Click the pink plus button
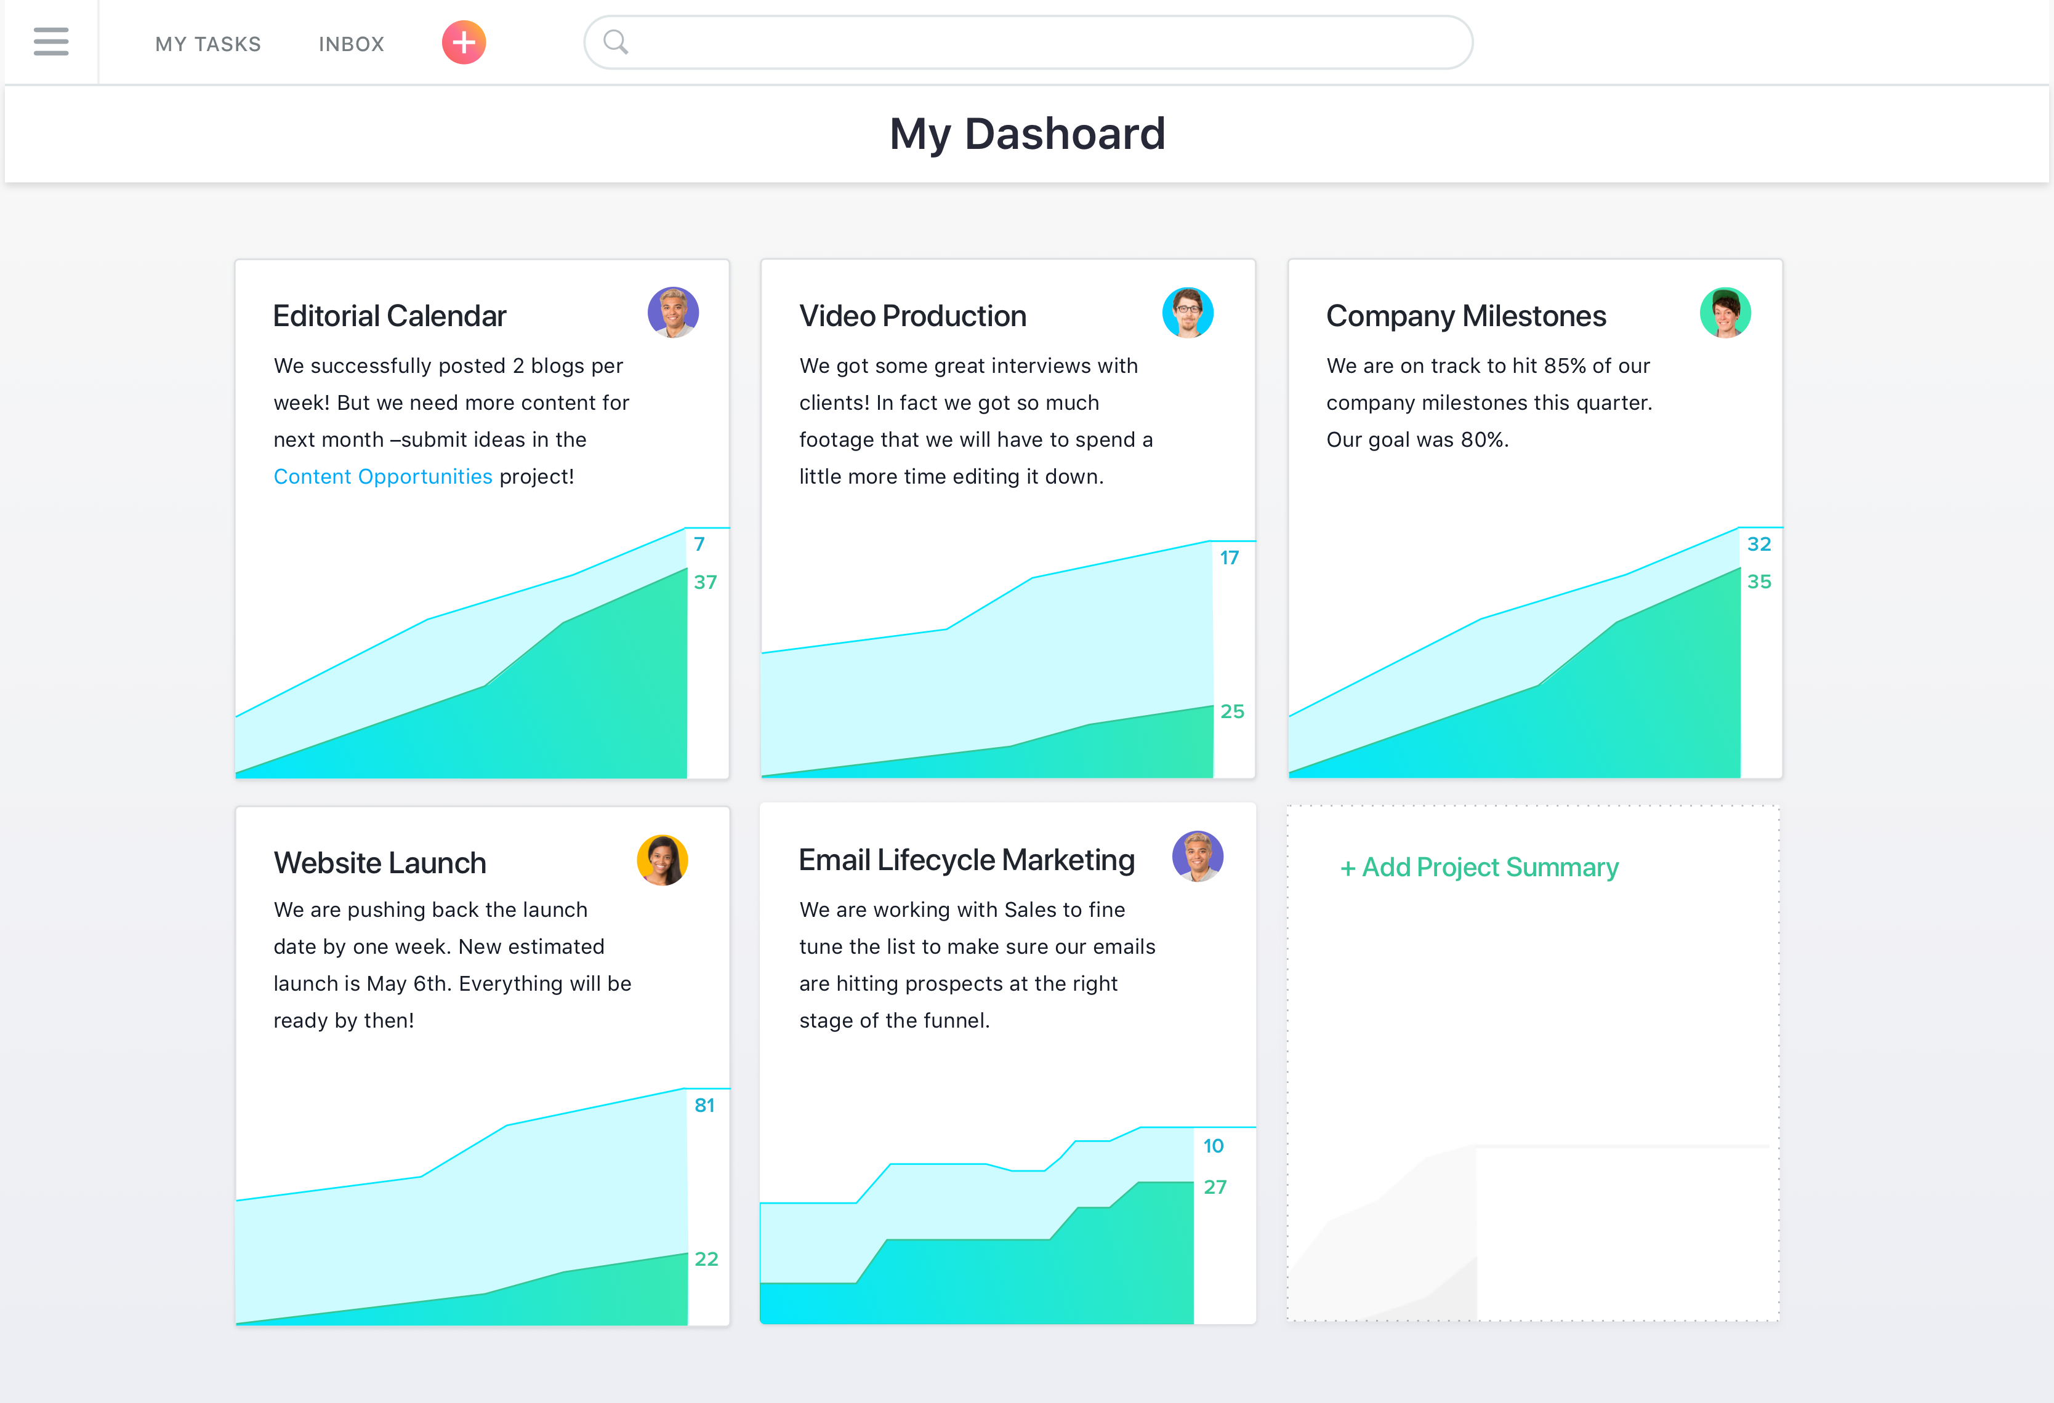 tap(464, 42)
